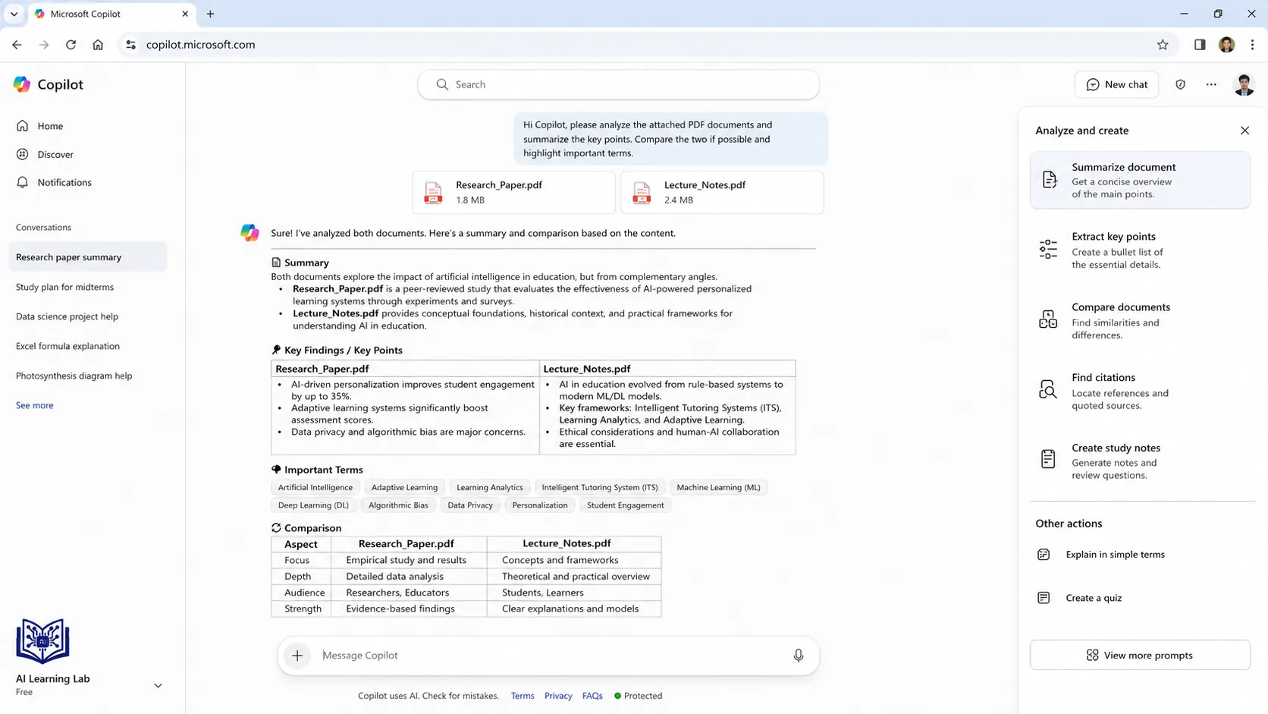
Task: Reload the page in browser
Action: point(71,45)
